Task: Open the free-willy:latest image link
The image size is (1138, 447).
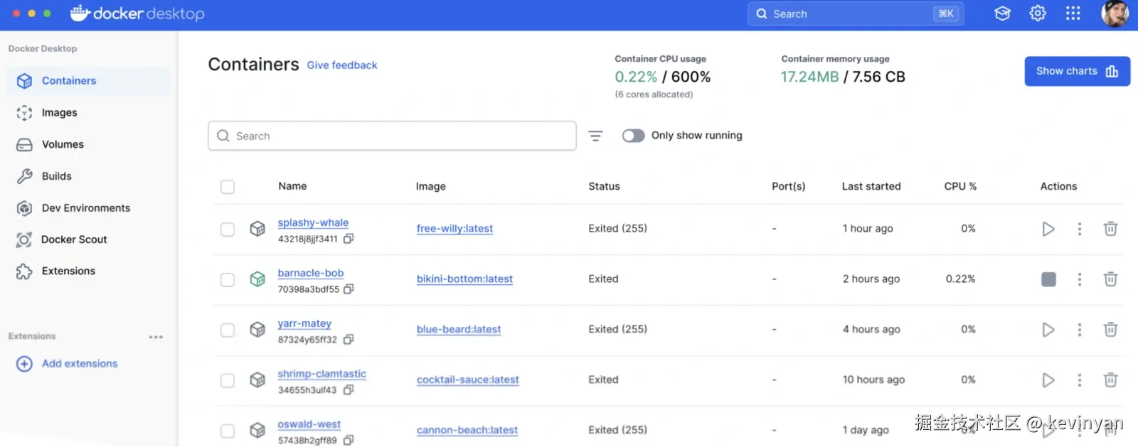Action: point(454,229)
